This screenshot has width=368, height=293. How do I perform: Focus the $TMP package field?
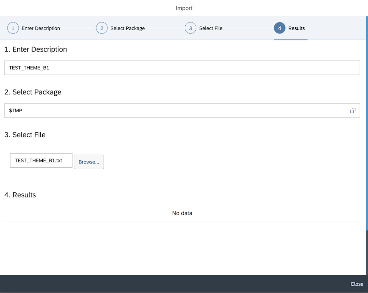[182, 110]
